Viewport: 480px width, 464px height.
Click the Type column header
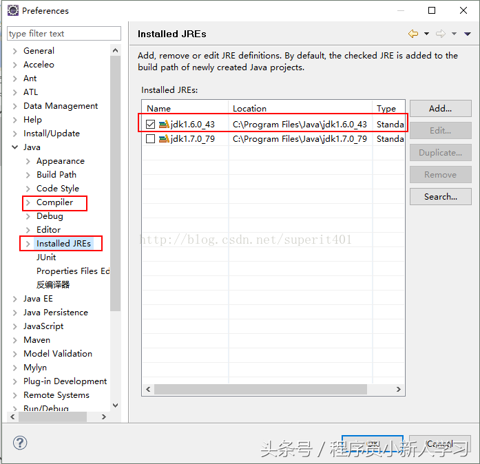pyautogui.click(x=389, y=108)
